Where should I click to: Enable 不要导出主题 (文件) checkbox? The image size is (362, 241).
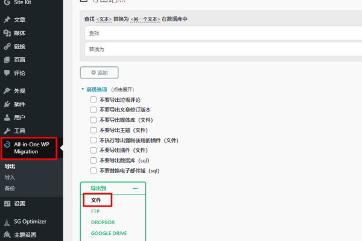click(x=94, y=130)
